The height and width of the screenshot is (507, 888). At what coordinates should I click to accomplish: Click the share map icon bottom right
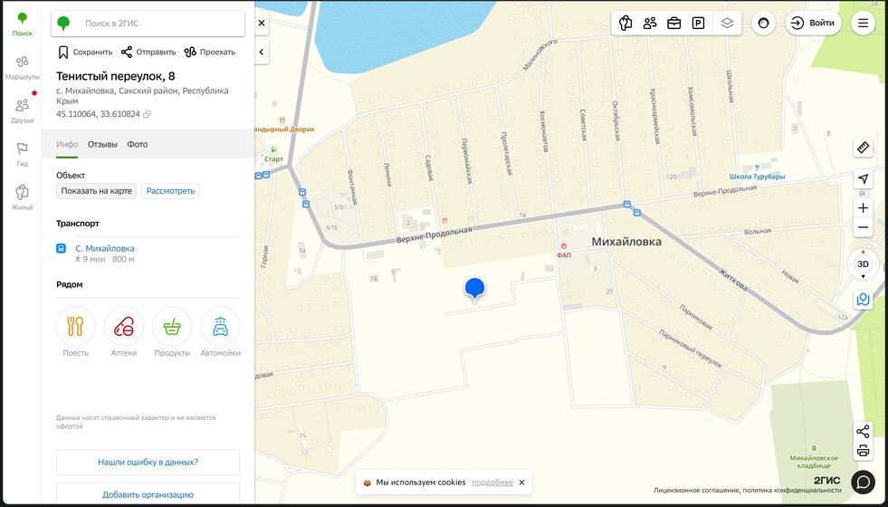point(863,432)
